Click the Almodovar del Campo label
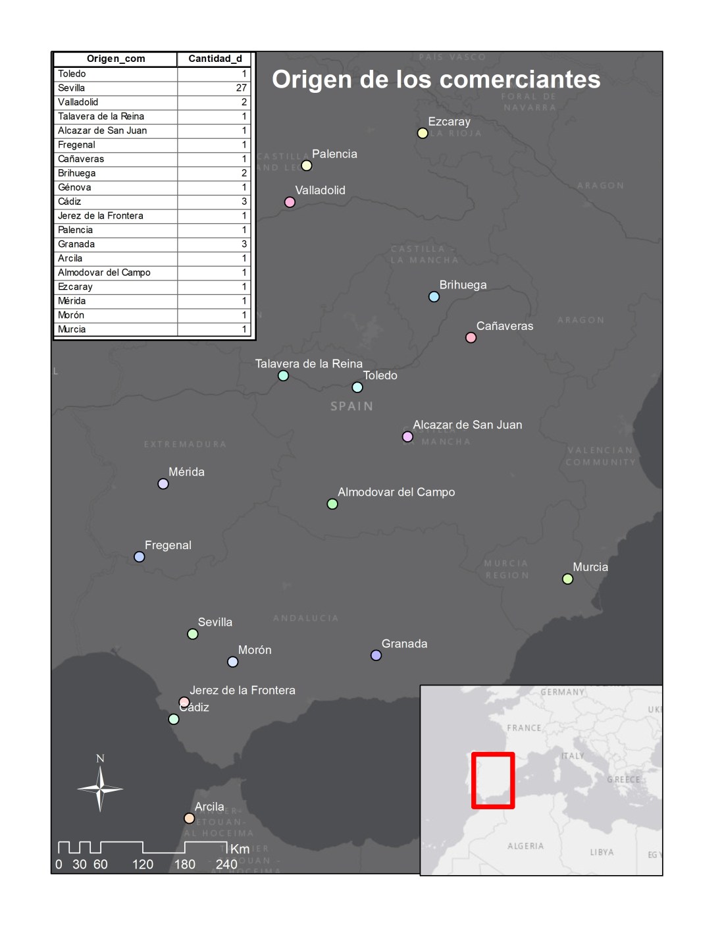The image size is (724, 937). (396, 492)
